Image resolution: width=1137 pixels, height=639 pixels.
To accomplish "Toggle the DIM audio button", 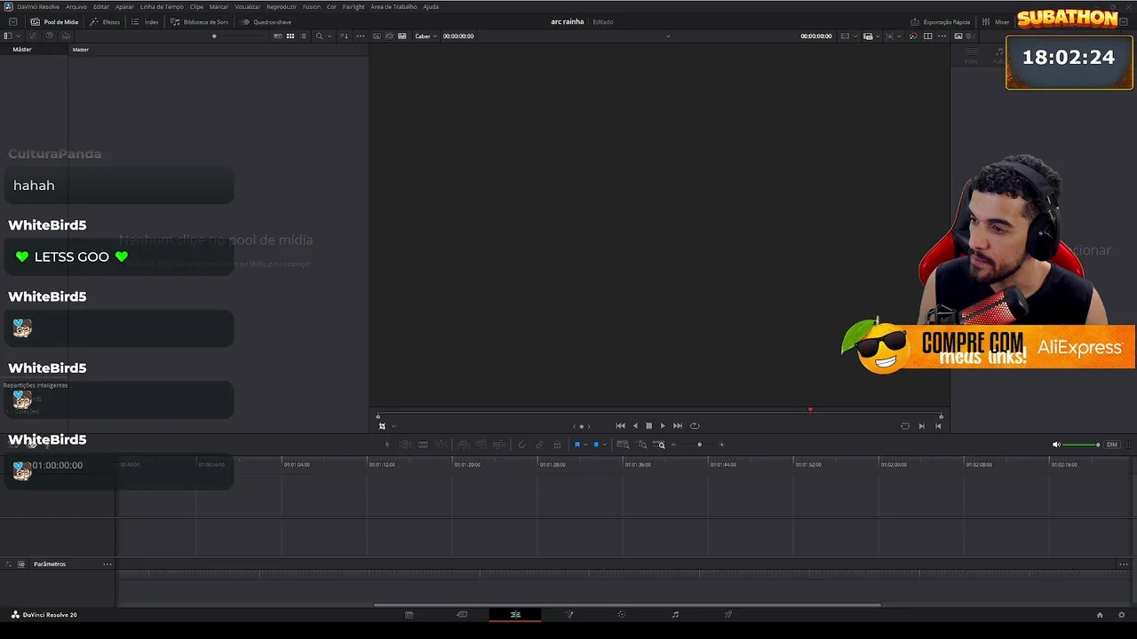I will 1111,445.
